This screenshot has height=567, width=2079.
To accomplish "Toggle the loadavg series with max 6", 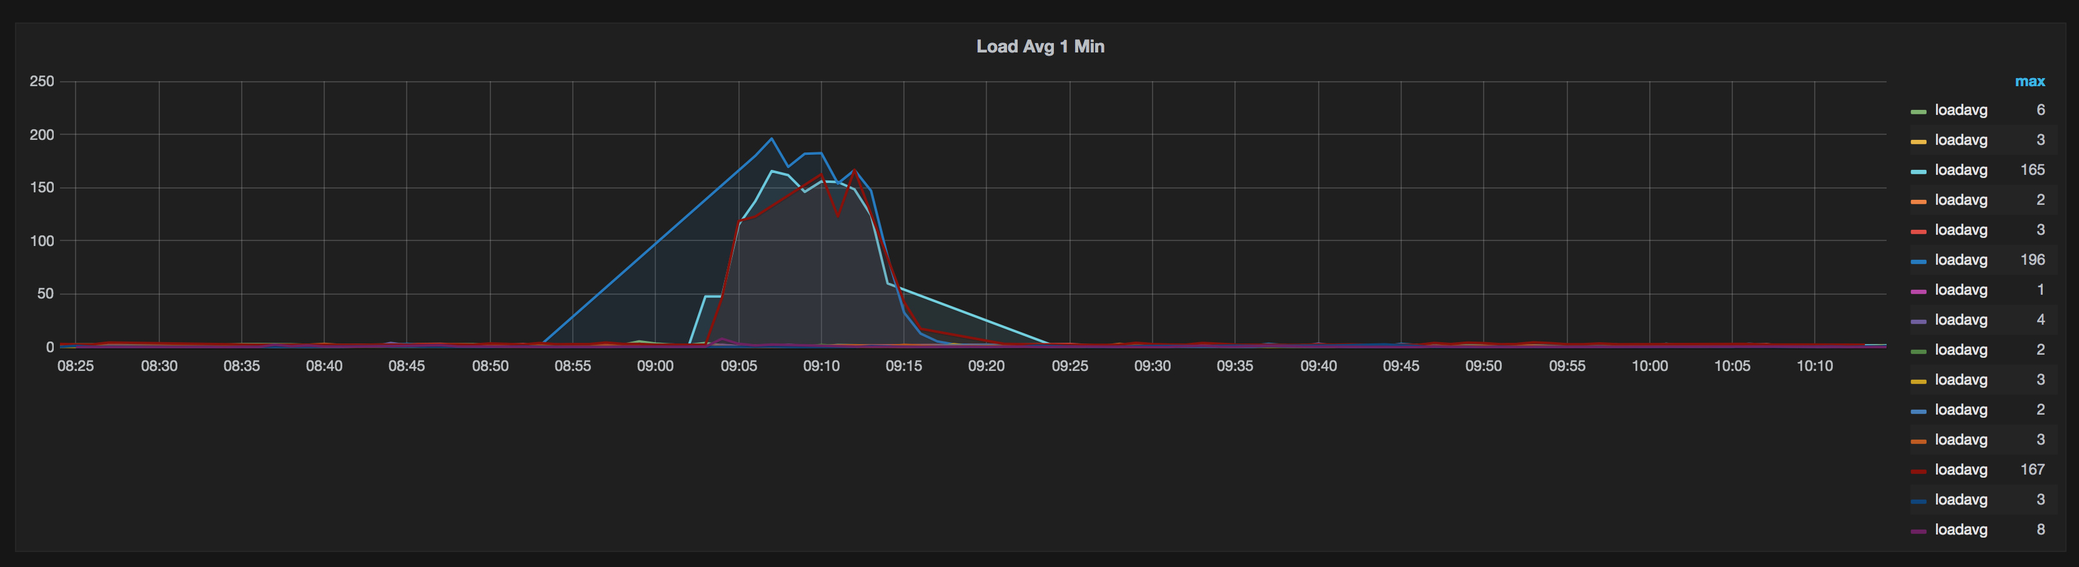I will pyautogui.click(x=1961, y=111).
